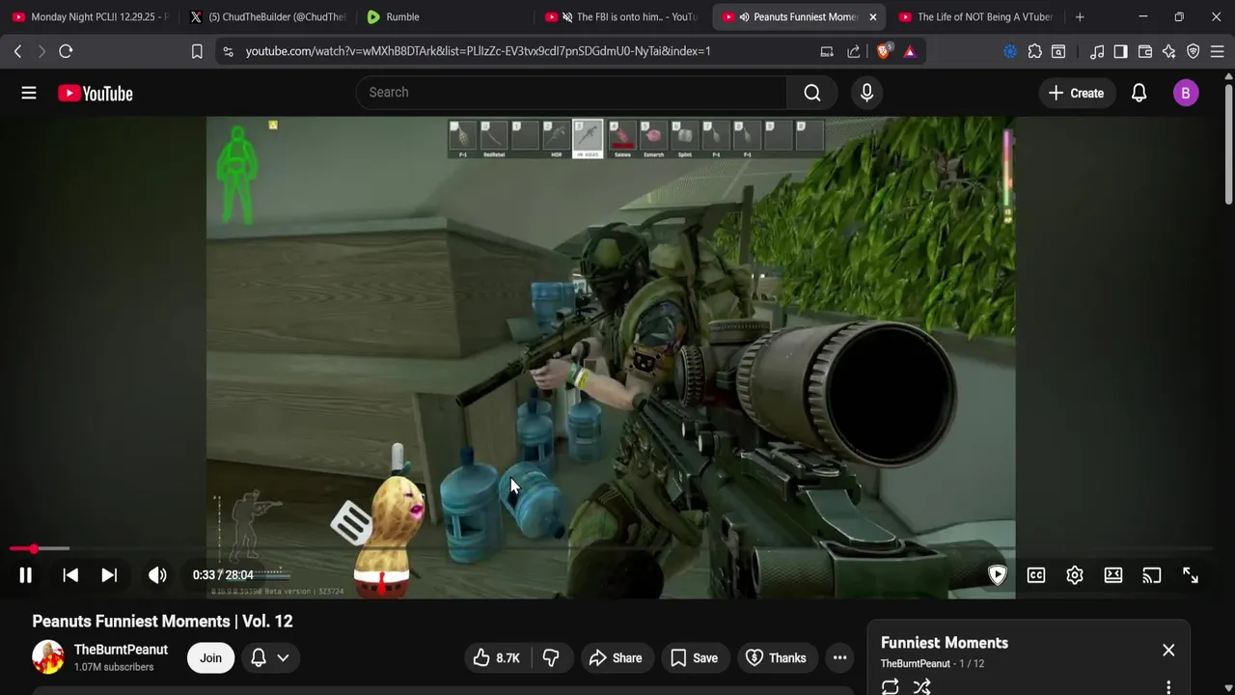Open Brave Shields lion icon
The height and width of the screenshot is (695, 1235).
pyautogui.click(x=884, y=51)
